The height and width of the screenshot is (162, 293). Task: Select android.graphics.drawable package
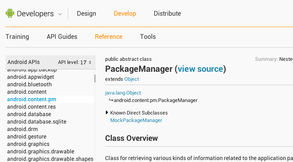click(40, 151)
